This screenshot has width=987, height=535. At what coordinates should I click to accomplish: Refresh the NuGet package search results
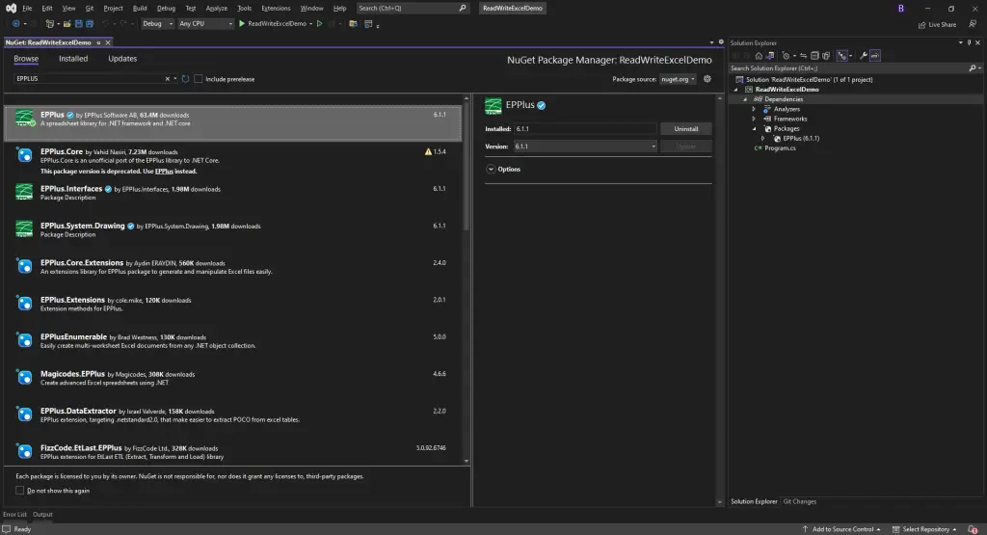pyautogui.click(x=186, y=79)
